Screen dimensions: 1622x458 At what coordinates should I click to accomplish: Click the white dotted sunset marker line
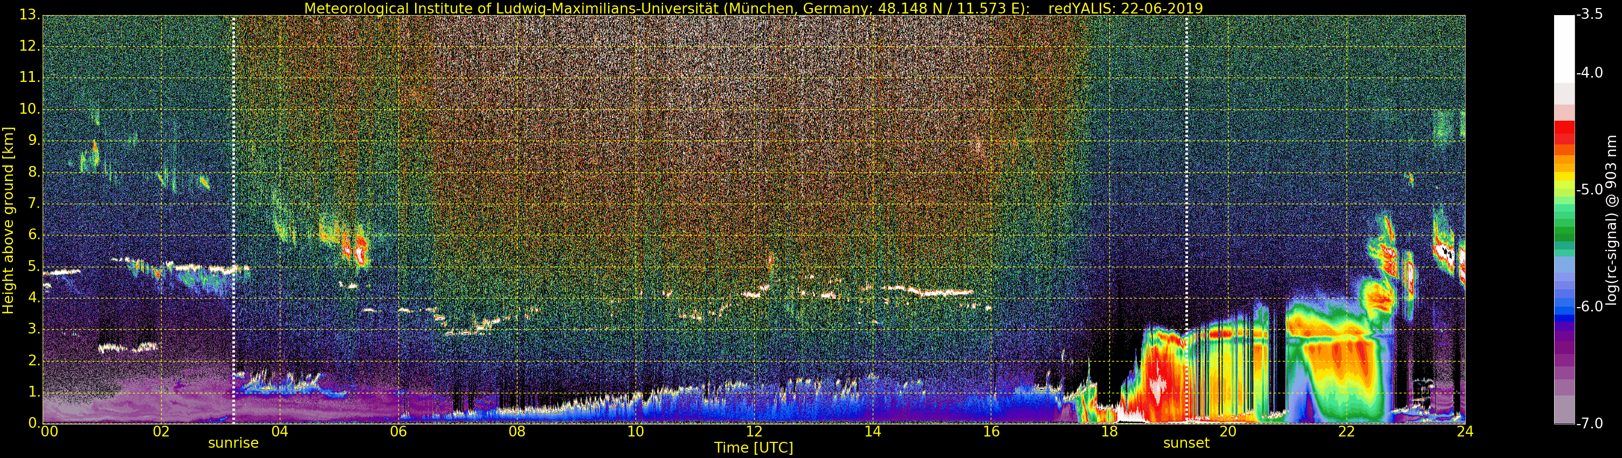click(1186, 219)
